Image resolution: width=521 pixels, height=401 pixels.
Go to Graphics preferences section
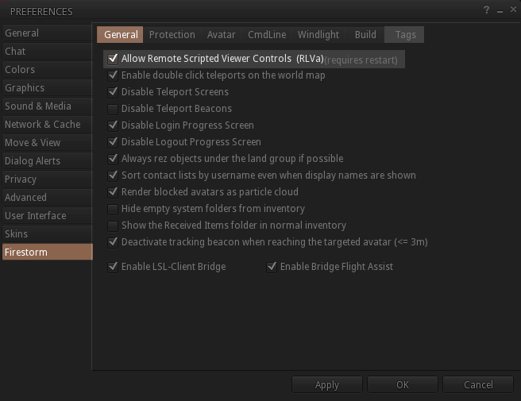click(25, 88)
